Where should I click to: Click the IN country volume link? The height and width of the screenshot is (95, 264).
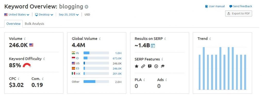[77, 53]
